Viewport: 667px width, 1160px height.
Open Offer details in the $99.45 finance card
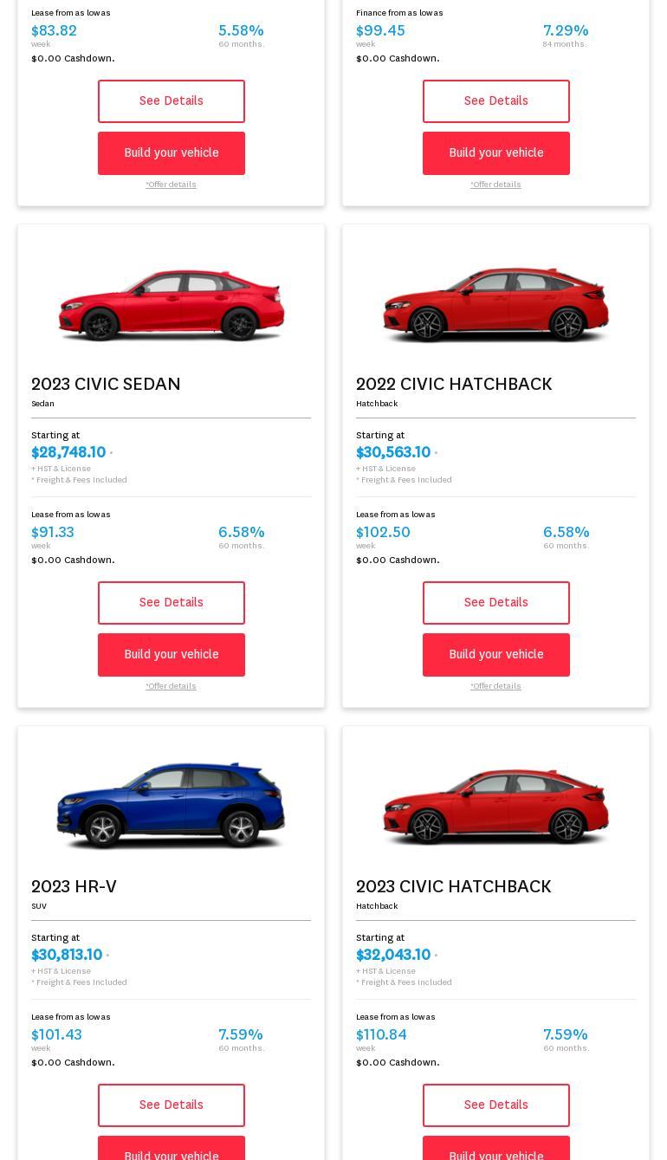click(x=495, y=185)
